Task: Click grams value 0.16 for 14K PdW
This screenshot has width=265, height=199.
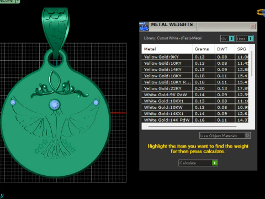Action: click(x=200, y=120)
